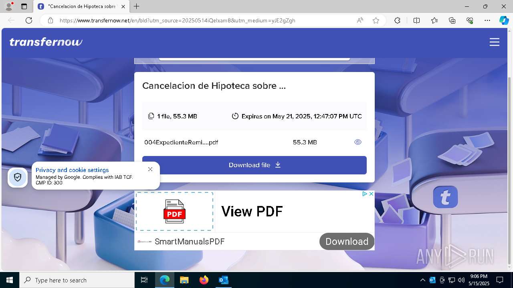Open Edge Extensions icon
513x288 pixels.
(x=397, y=20)
